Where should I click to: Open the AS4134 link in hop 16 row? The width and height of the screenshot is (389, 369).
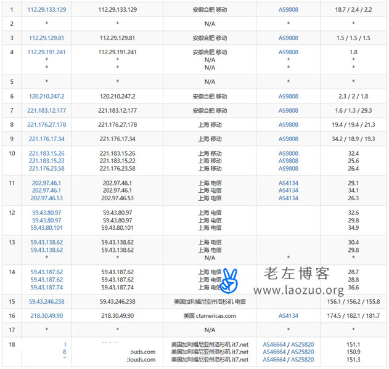pyautogui.click(x=288, y=315)
